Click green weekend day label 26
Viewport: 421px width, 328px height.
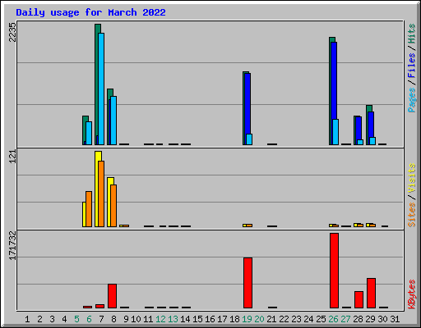[x=333, y=319]
